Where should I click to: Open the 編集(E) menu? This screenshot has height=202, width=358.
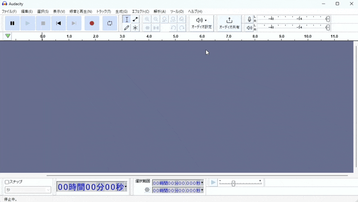[x=27, y=12]
